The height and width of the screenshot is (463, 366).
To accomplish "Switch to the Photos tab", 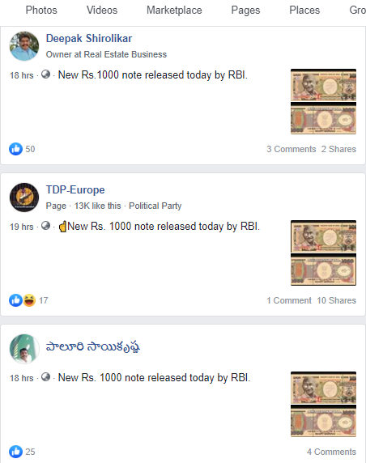I will tap(41, 11).
